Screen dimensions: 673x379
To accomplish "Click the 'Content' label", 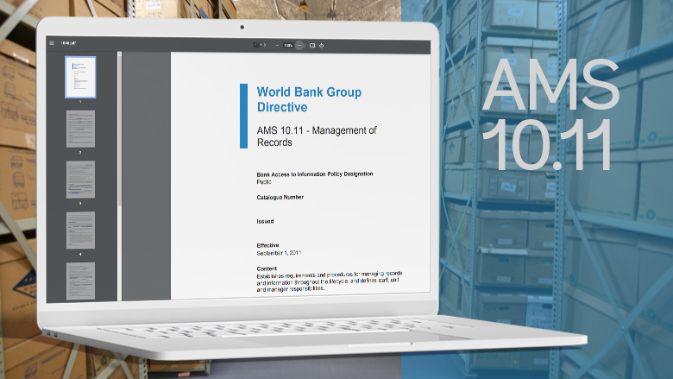I will (267, 268).
